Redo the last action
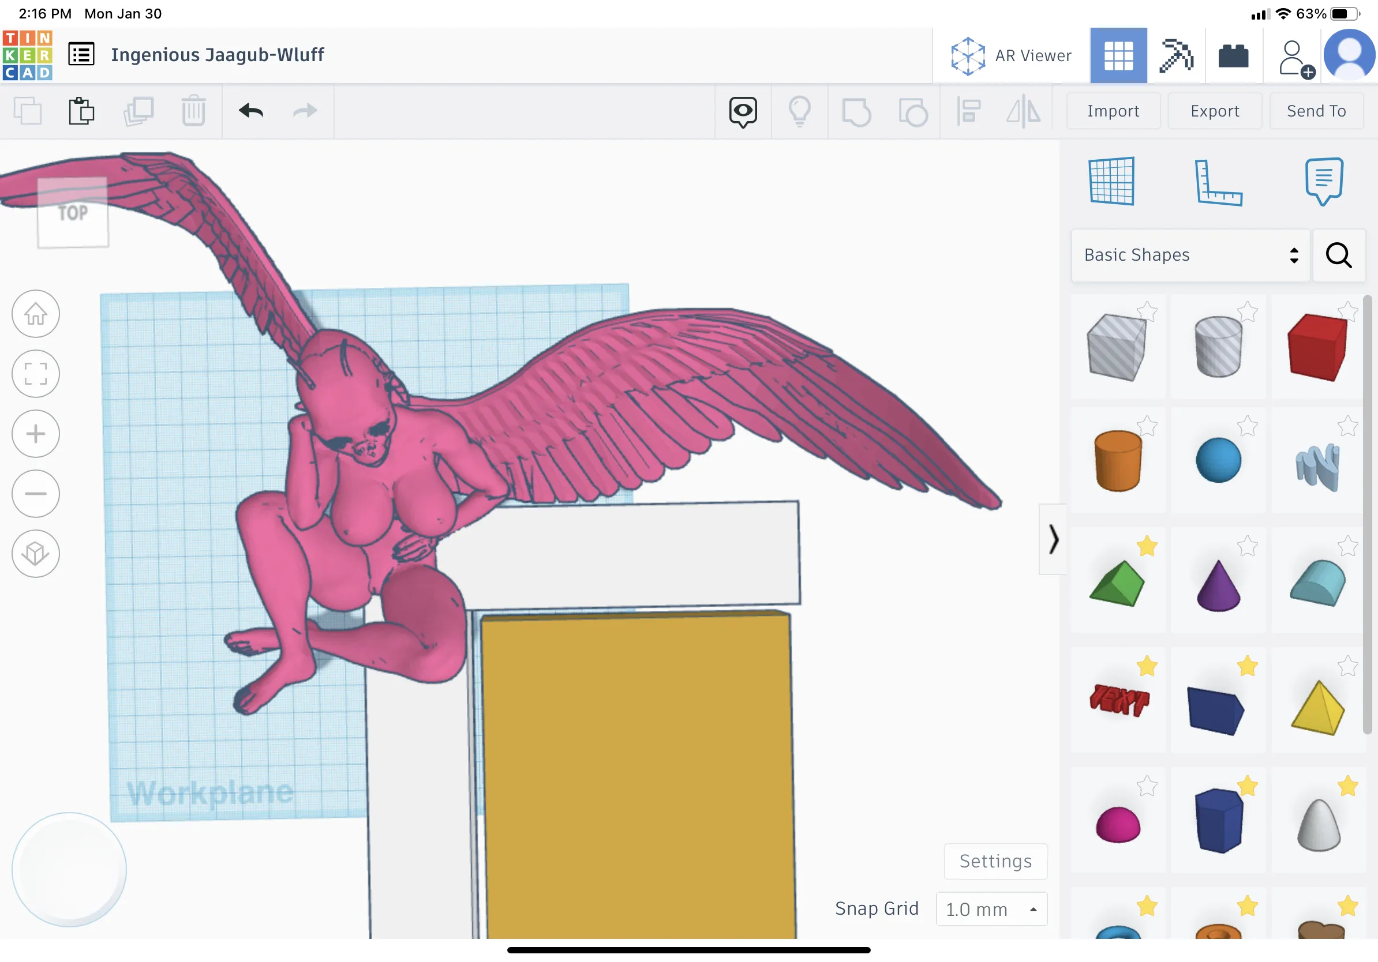 click(x=305, y=111)
